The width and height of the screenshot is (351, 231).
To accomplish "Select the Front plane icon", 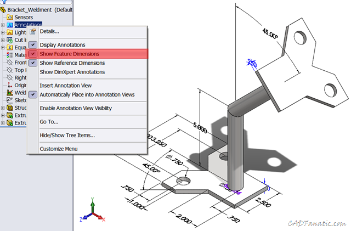I will (10, 63).
